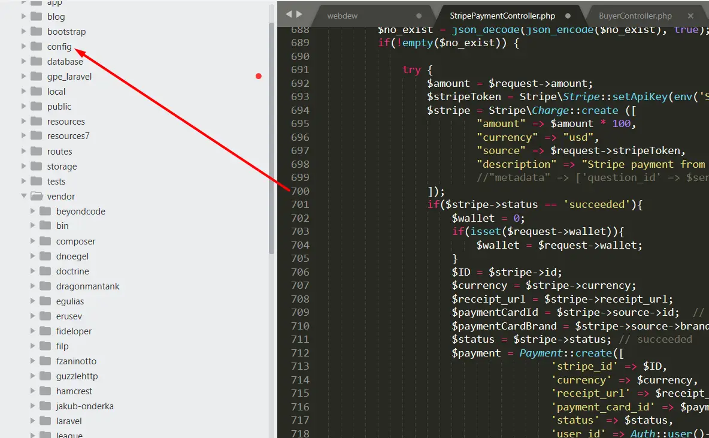The width and height of the screenshot is (709, 438).
Task: Click the bootstrap folder icon
Action: click(36, 31)
